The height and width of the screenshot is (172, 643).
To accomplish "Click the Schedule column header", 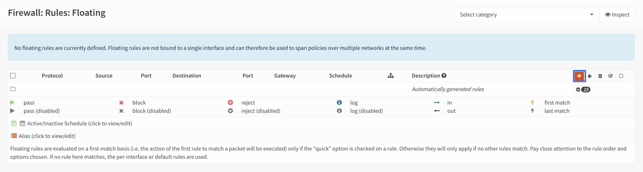I will (340, 75).
